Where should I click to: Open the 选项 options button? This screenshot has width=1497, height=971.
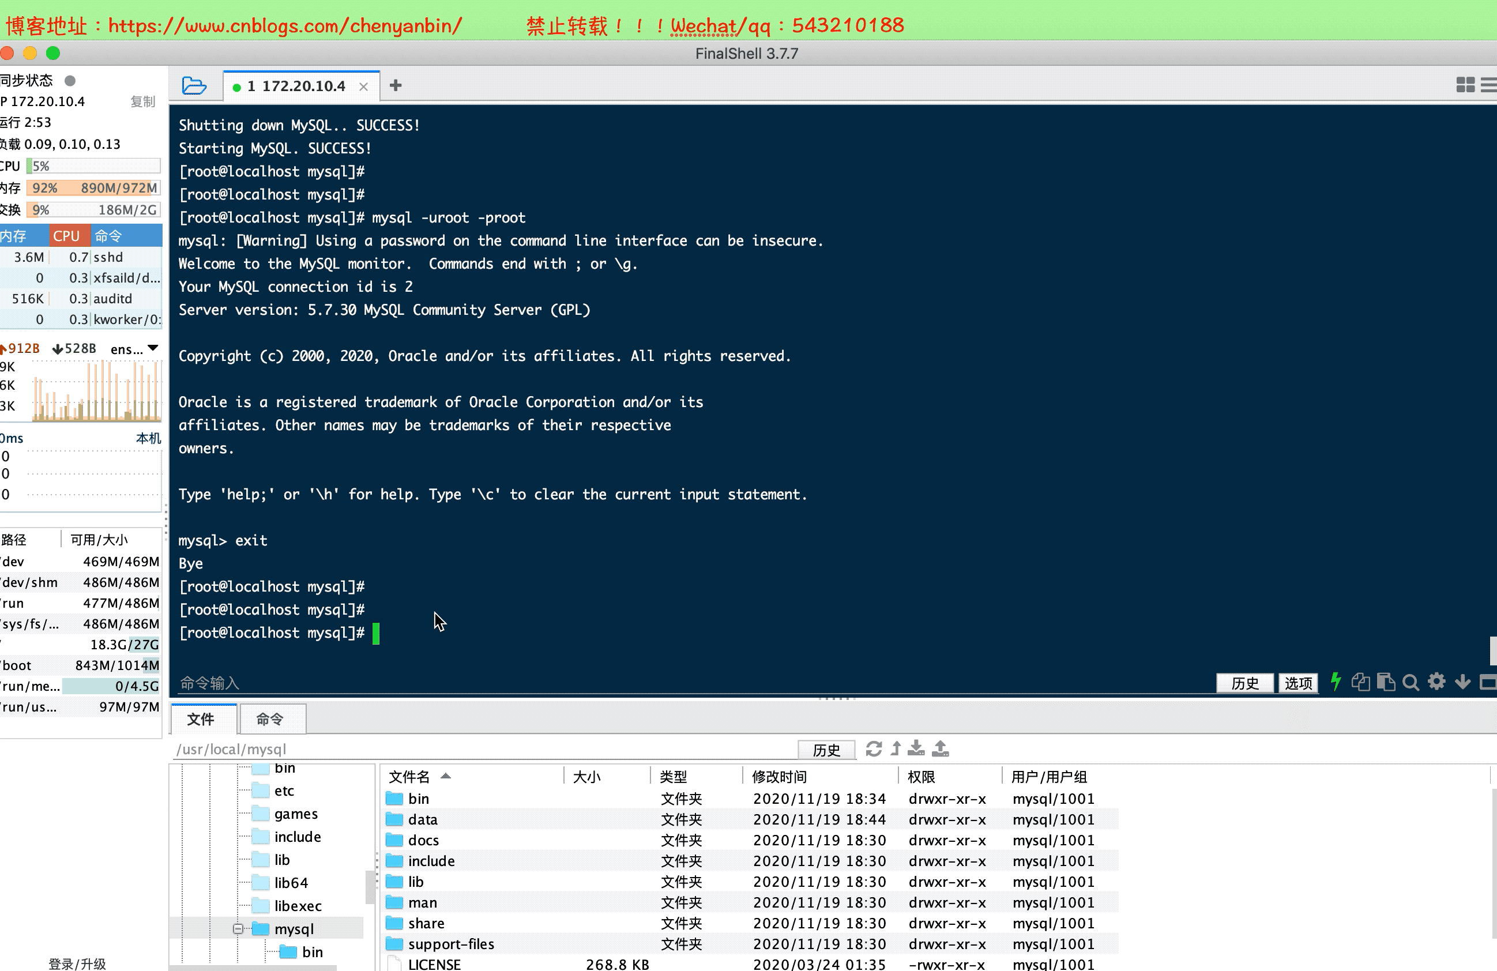click(1297, 683)
